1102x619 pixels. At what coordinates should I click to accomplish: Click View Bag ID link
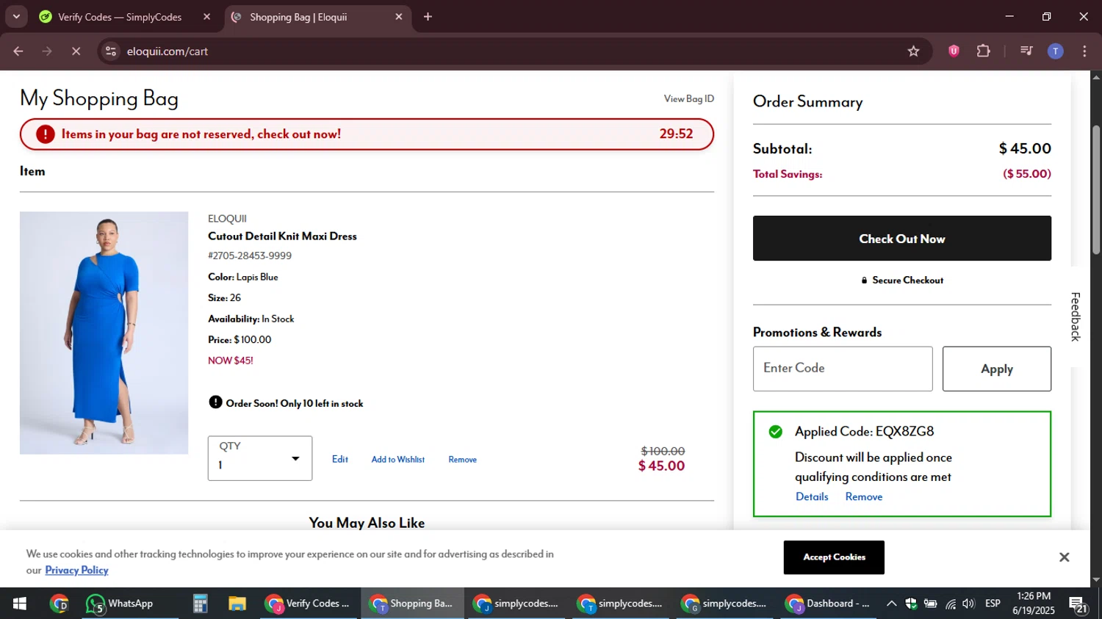pos(688,98)
